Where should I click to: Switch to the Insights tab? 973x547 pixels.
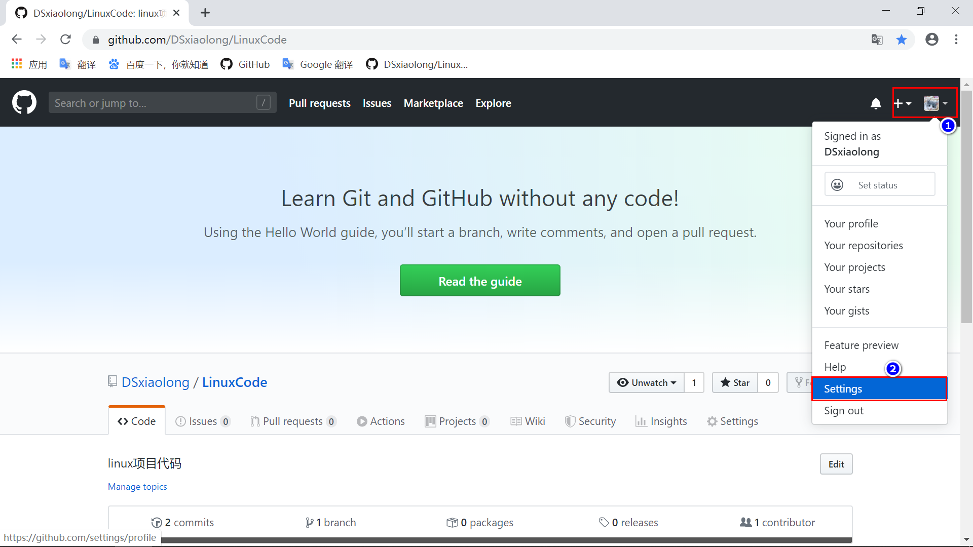click(661, 421)
